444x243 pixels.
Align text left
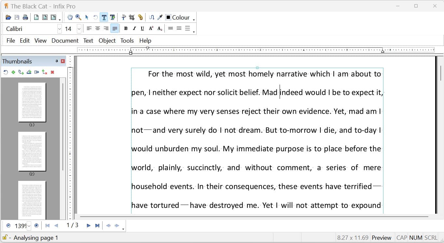click(x=89, y=29)
